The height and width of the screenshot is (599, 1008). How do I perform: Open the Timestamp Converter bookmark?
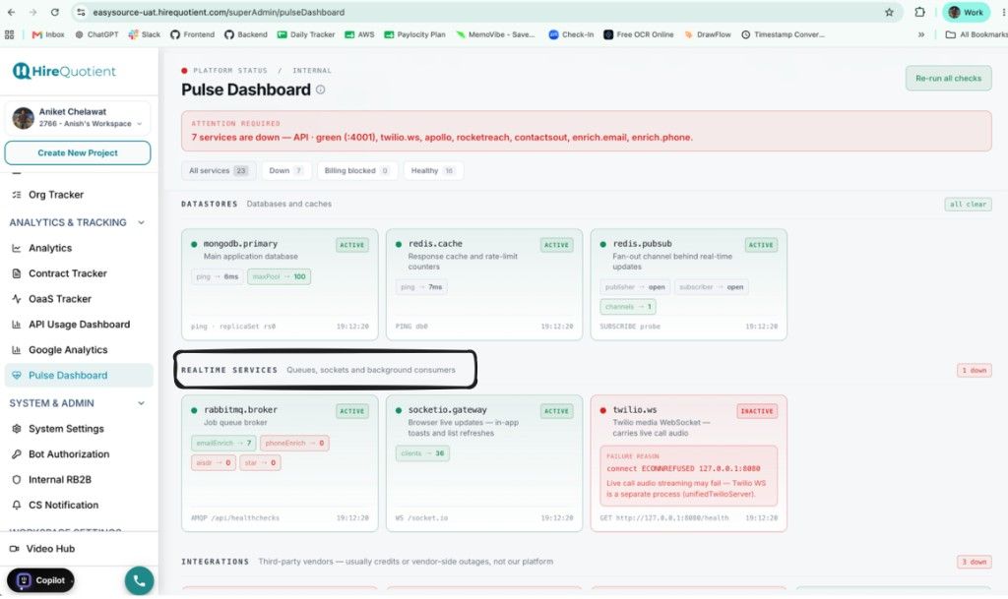[783, 34]
